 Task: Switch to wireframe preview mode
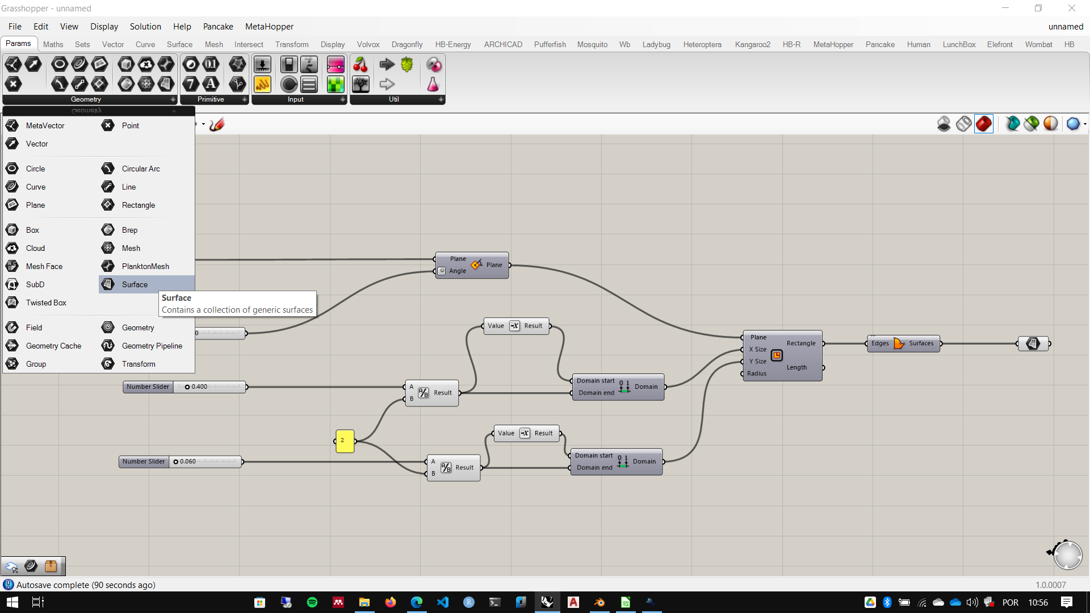pyautogui.click(x=963, y=124)
